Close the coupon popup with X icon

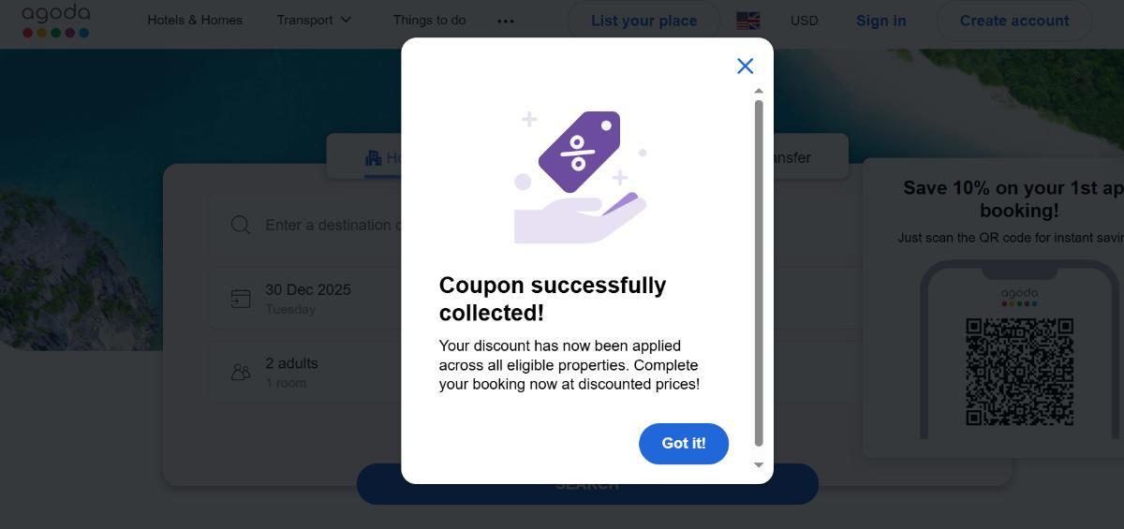[x=745, y=66]
